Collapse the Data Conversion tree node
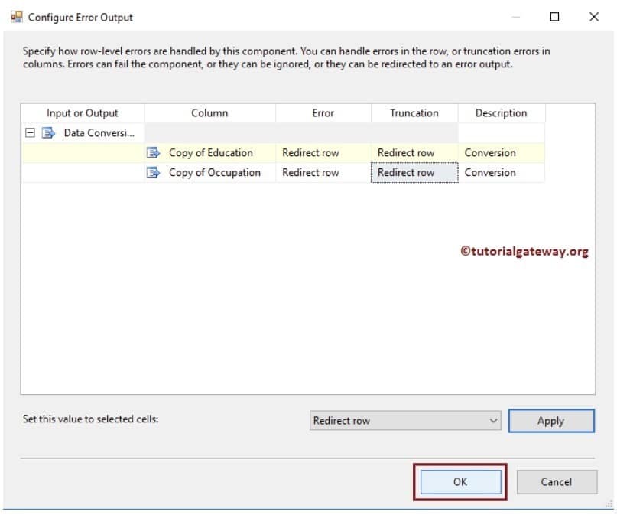Screen dimensions: 617x515 tap(31, 132)
